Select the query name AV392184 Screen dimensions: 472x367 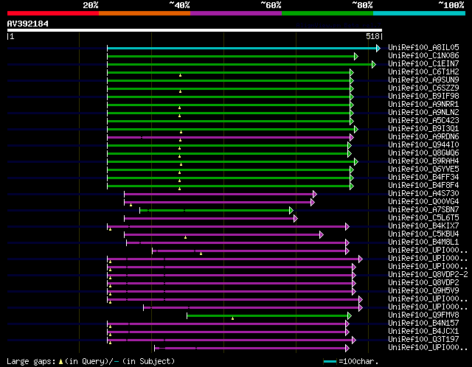coord(28,24)
